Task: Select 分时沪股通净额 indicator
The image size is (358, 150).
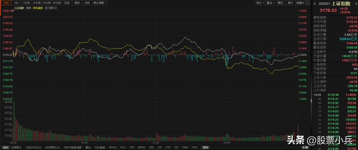Action: coord(72,147)
